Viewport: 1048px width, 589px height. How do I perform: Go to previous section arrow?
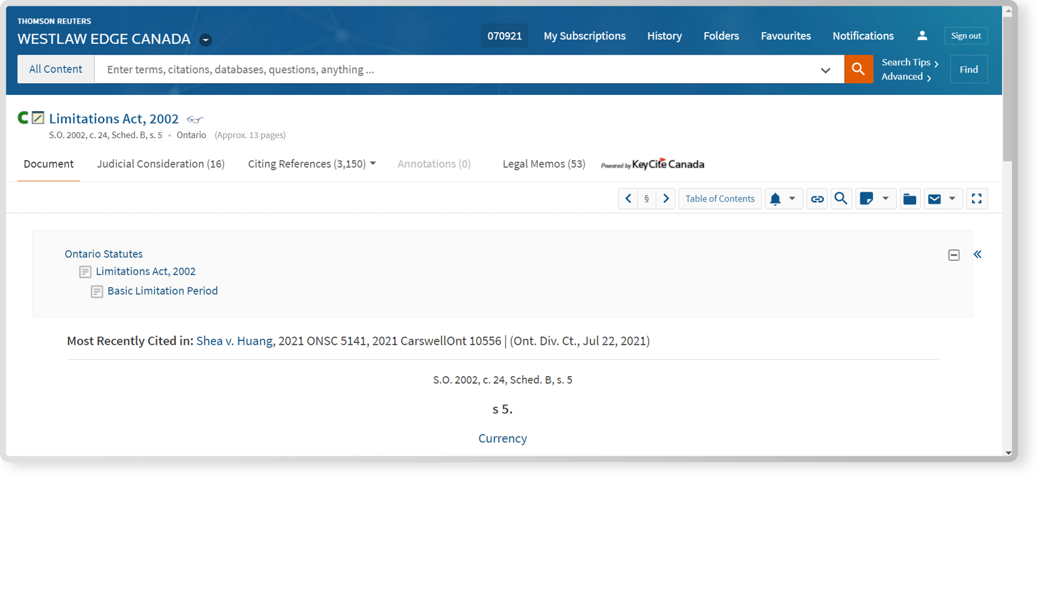click(628, 198)
